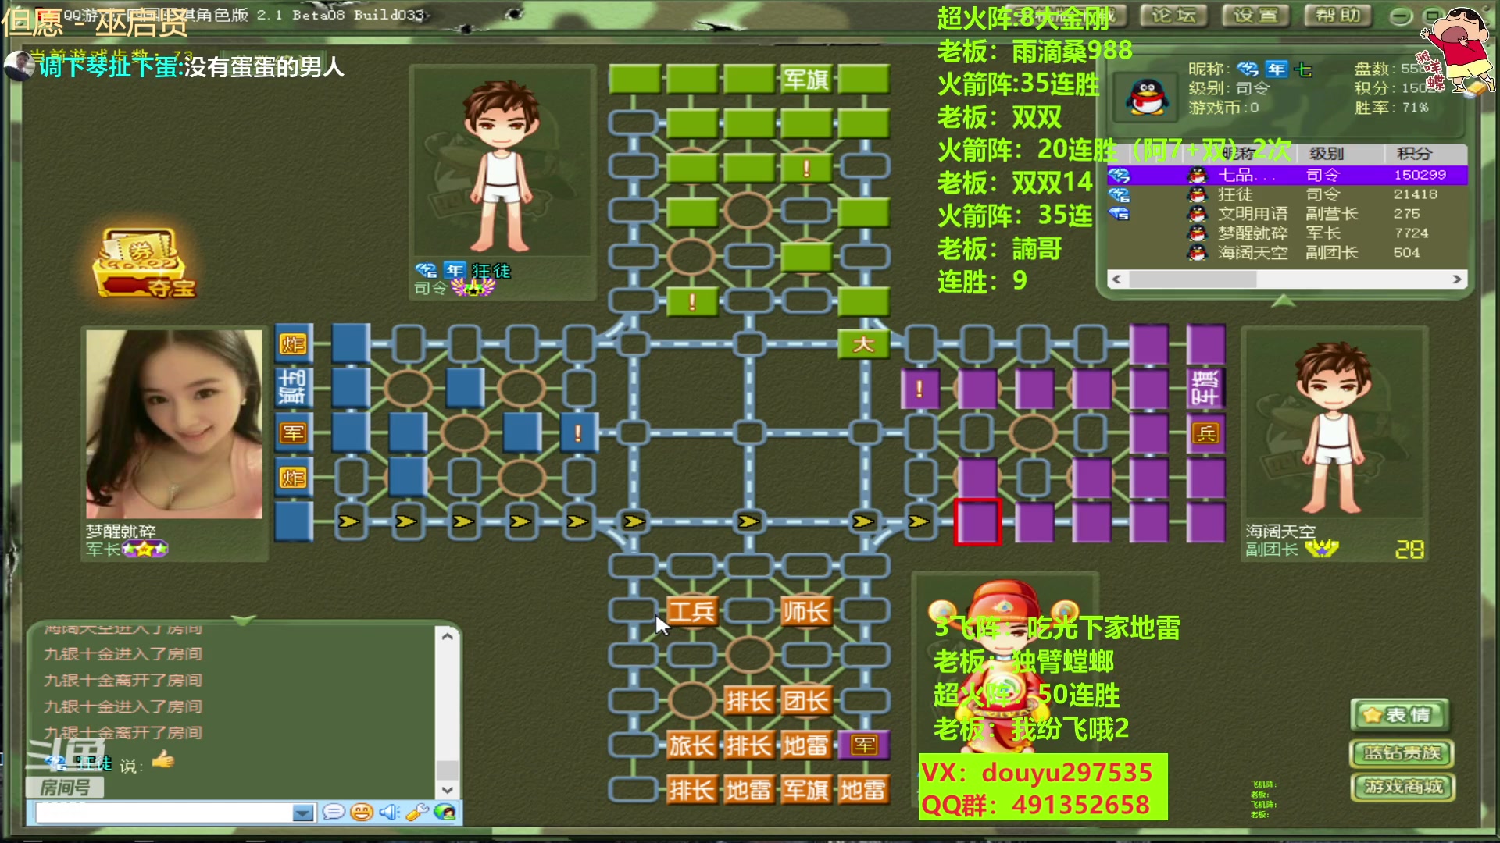Click the player list horizontal scrollbar thumb

click(1192, 279)
